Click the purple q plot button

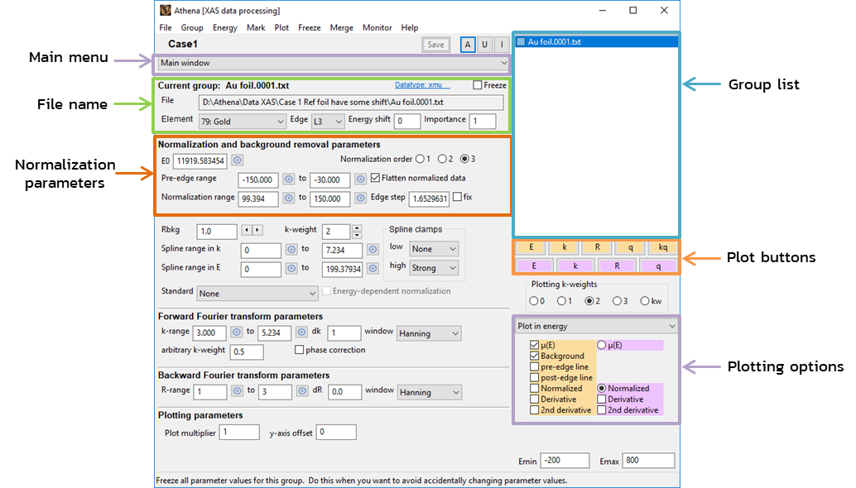[658, 266]
